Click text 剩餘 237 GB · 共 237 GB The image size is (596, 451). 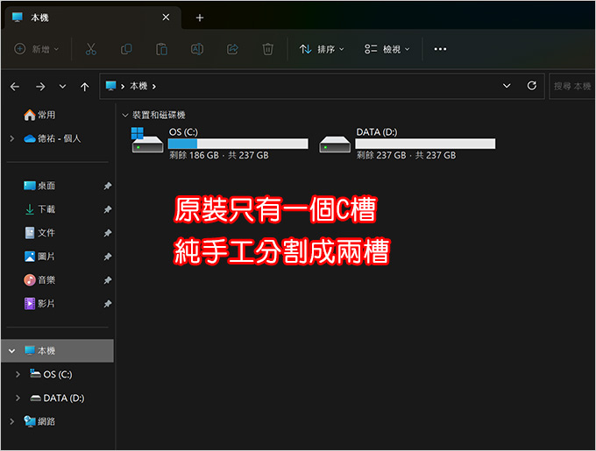pos(406,155)
